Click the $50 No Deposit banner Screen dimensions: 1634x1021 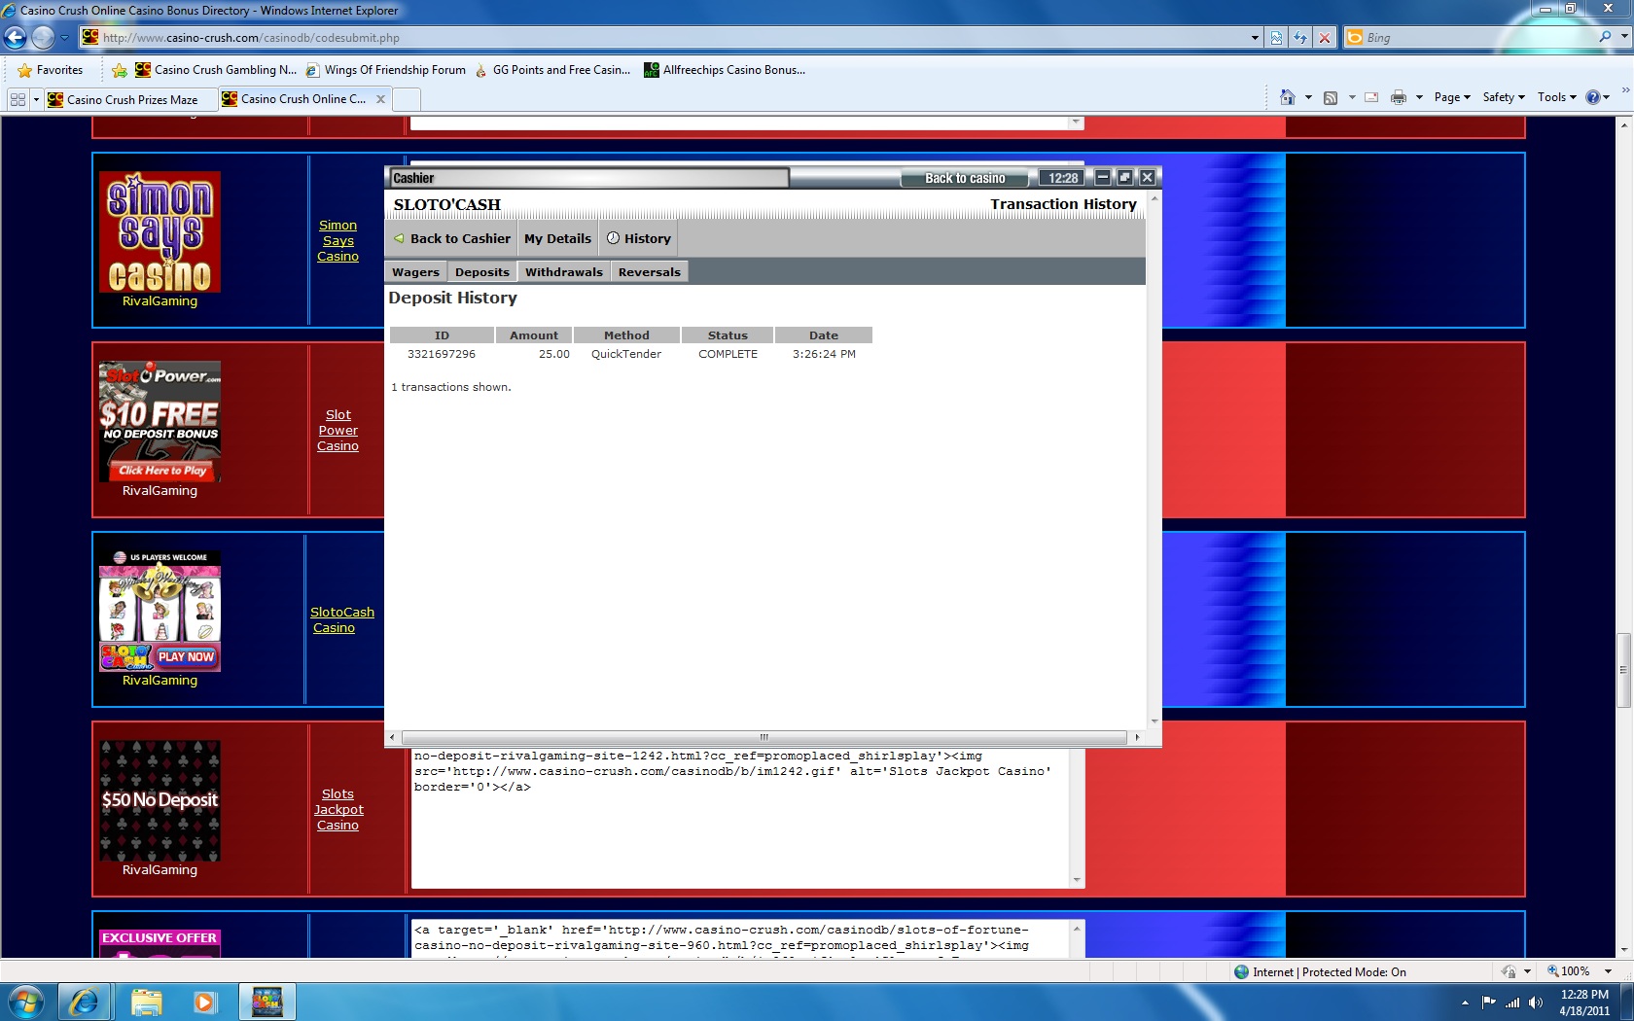(x=160, y=800)
